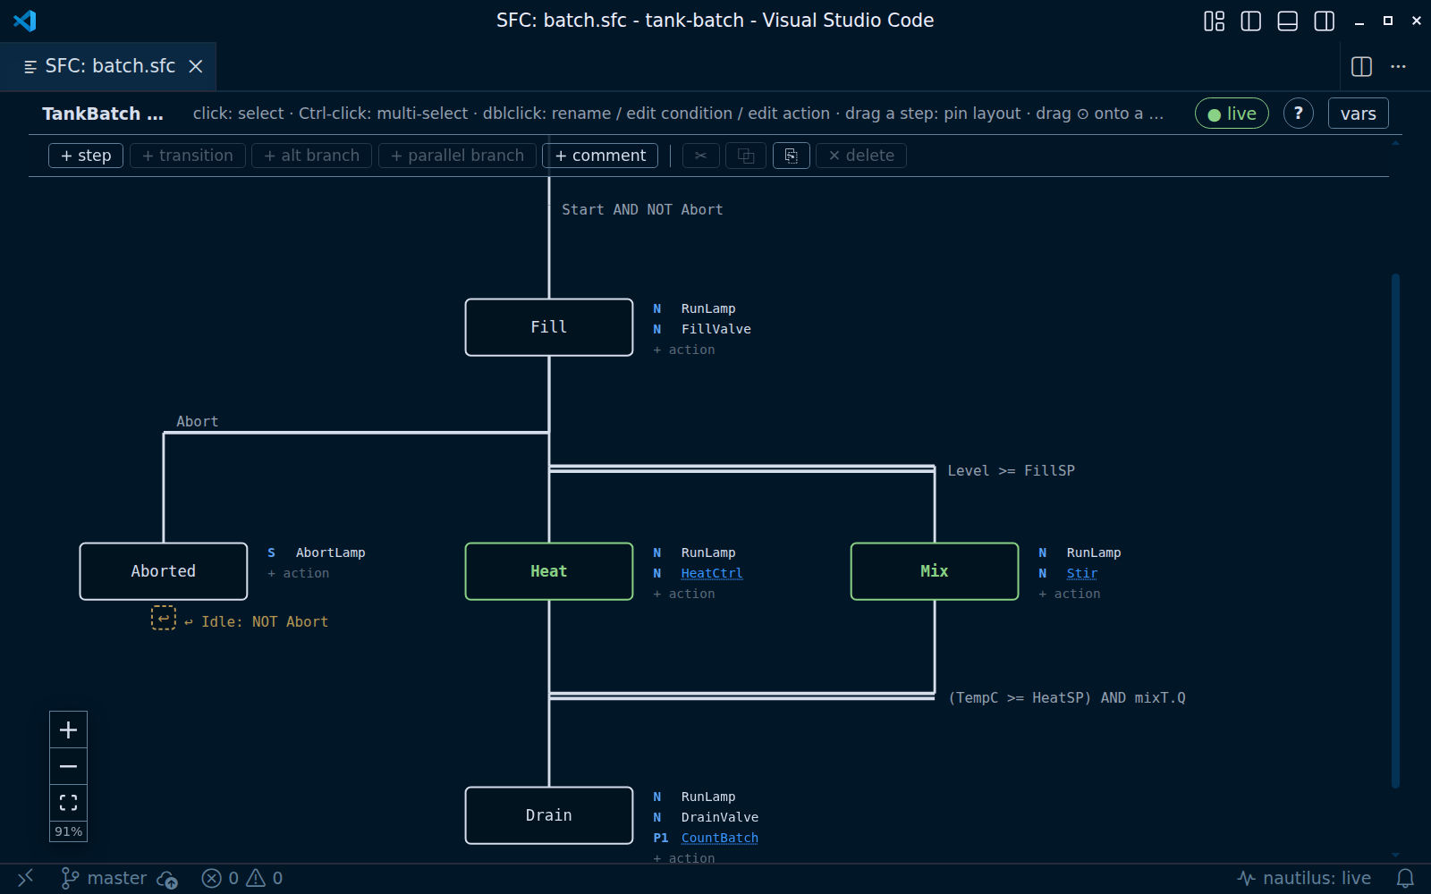Click the errors and warnings counter
Screen dimensions: 1431x894
point(242,878)
